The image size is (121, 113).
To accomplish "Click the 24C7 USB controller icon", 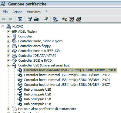I will pos(20,85).
